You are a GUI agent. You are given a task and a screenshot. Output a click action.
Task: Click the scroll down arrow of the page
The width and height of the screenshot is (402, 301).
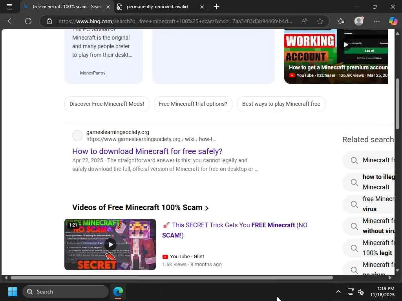point(397,270)
